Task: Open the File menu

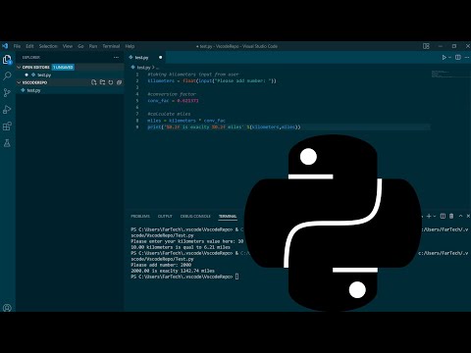Action: (x=17, y=46)
